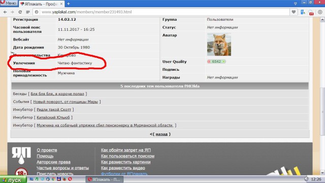Open topic 'Бля бля бля, я короче попал'
The width and height of the screenshot is (325, 183).
coord(57,94)
